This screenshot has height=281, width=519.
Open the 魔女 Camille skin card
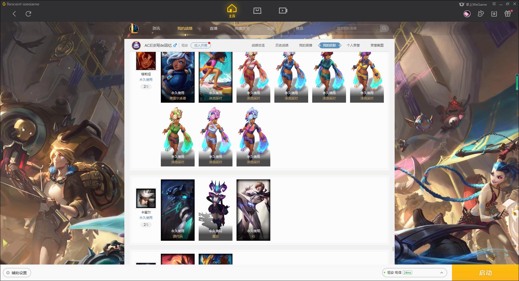tap(215, 210)
